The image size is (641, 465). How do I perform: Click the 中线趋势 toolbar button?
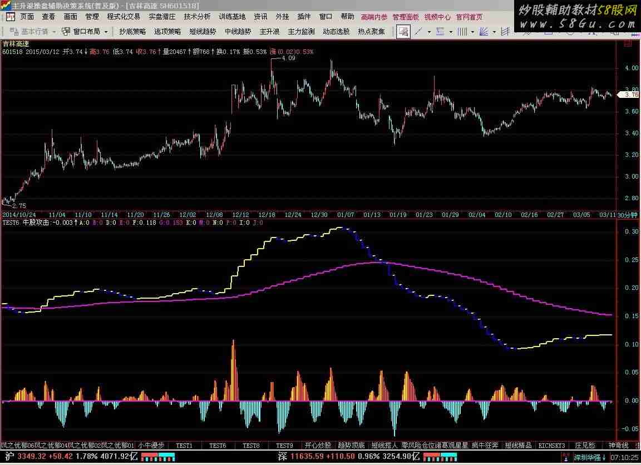click(x=238, y=32)
